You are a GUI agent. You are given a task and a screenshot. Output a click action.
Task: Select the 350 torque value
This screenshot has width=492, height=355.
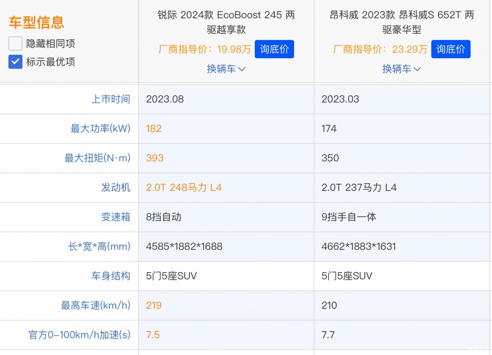point(330,158)
